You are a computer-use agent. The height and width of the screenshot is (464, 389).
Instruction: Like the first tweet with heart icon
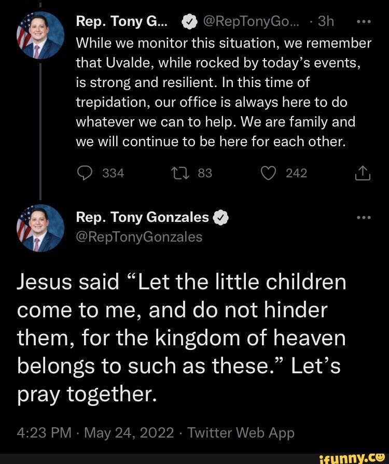(x=269, y=173)
